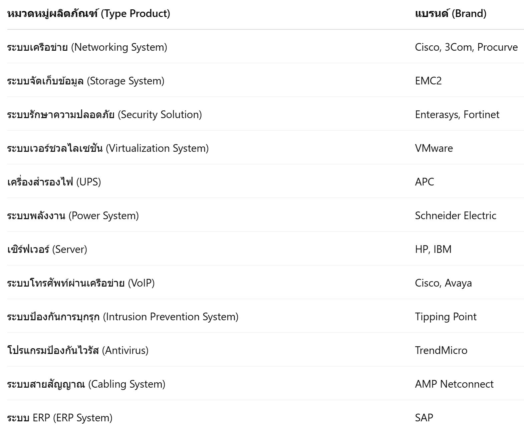Click the Schneider Electric brand cell

point(455,215)
